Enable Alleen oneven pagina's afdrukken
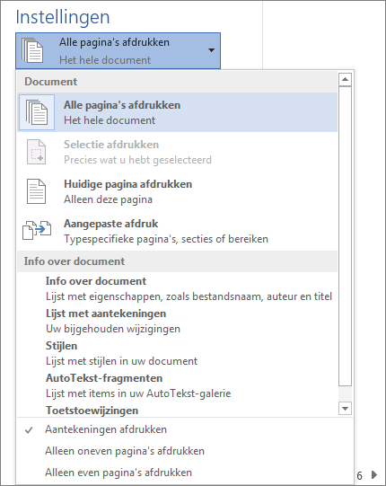 (x=185, y=451)
